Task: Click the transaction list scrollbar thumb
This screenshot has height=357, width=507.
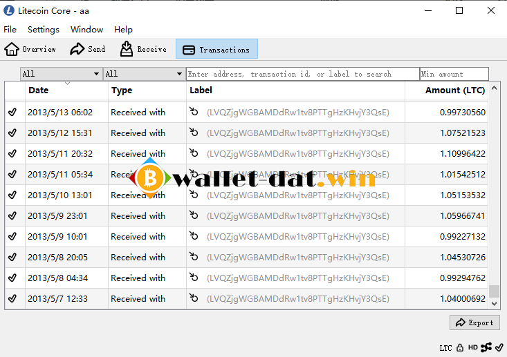Action: 494,291
